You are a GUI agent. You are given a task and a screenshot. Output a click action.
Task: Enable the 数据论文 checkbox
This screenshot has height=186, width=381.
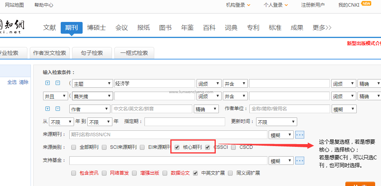tap(165, 173)
